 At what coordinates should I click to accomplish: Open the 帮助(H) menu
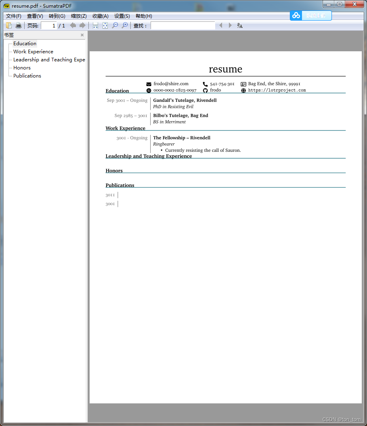coord(144,16)
